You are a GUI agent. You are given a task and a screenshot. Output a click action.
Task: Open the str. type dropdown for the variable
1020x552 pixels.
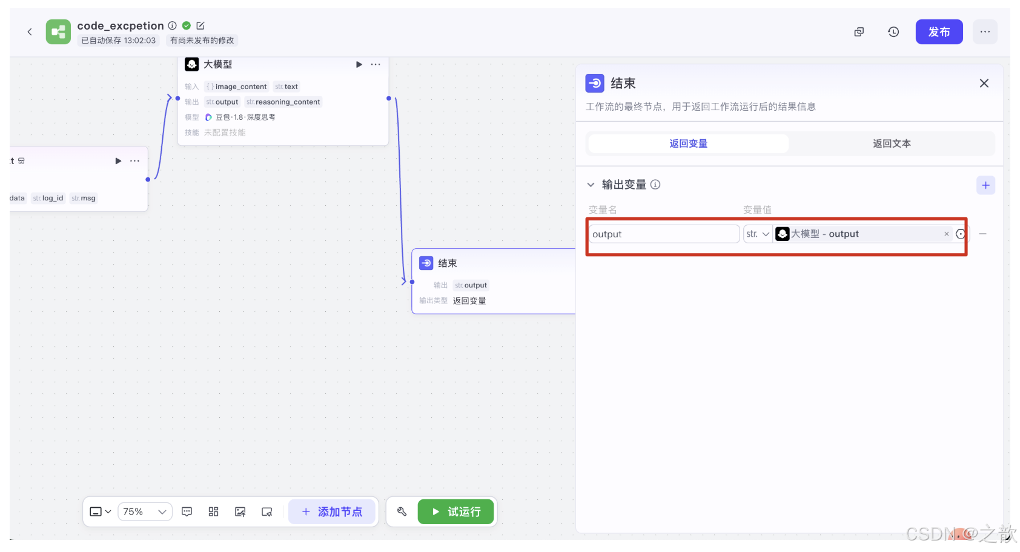[x=757, y=234]
